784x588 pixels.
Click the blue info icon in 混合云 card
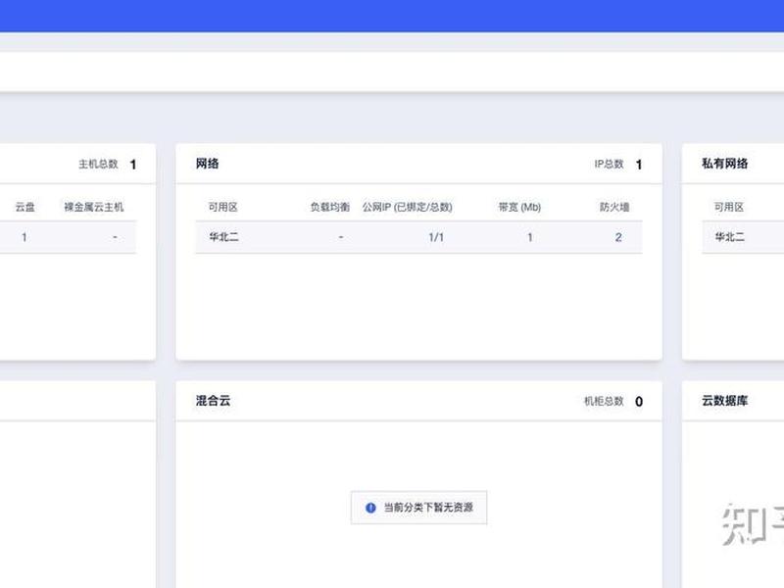370,508
